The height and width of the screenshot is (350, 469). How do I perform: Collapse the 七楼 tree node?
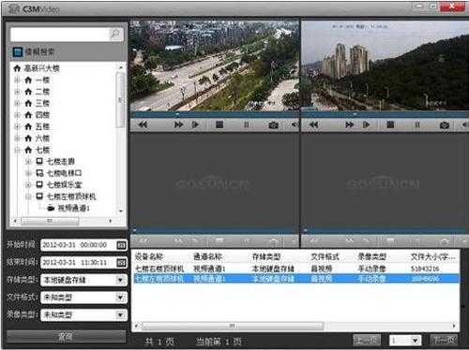pos(17,150)
